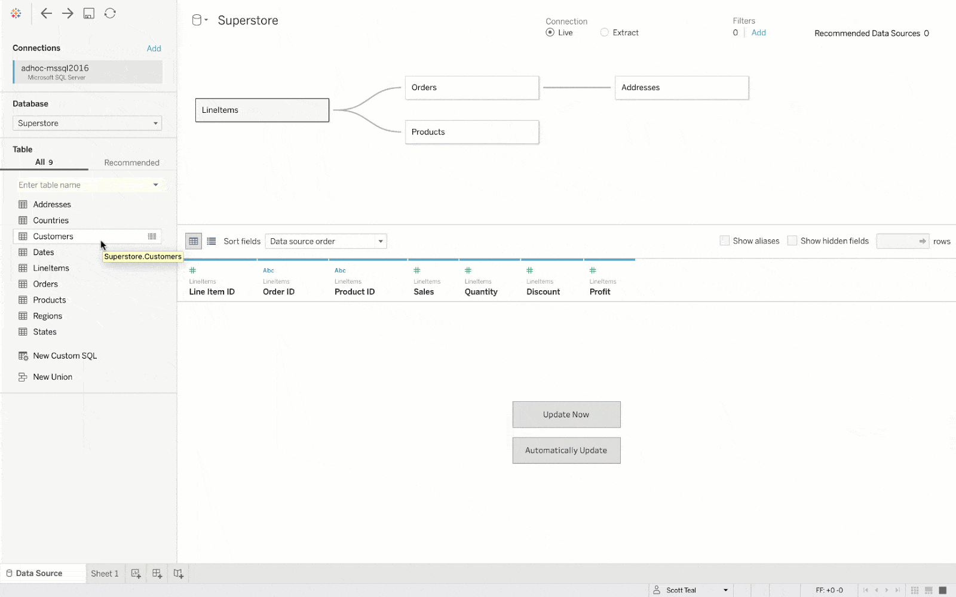Click the Enter table name field

84,185
